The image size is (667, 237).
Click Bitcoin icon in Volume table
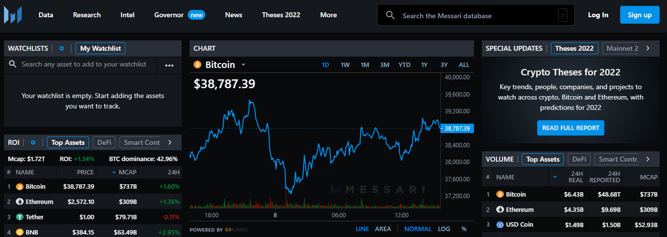click(x=500, y=194)
